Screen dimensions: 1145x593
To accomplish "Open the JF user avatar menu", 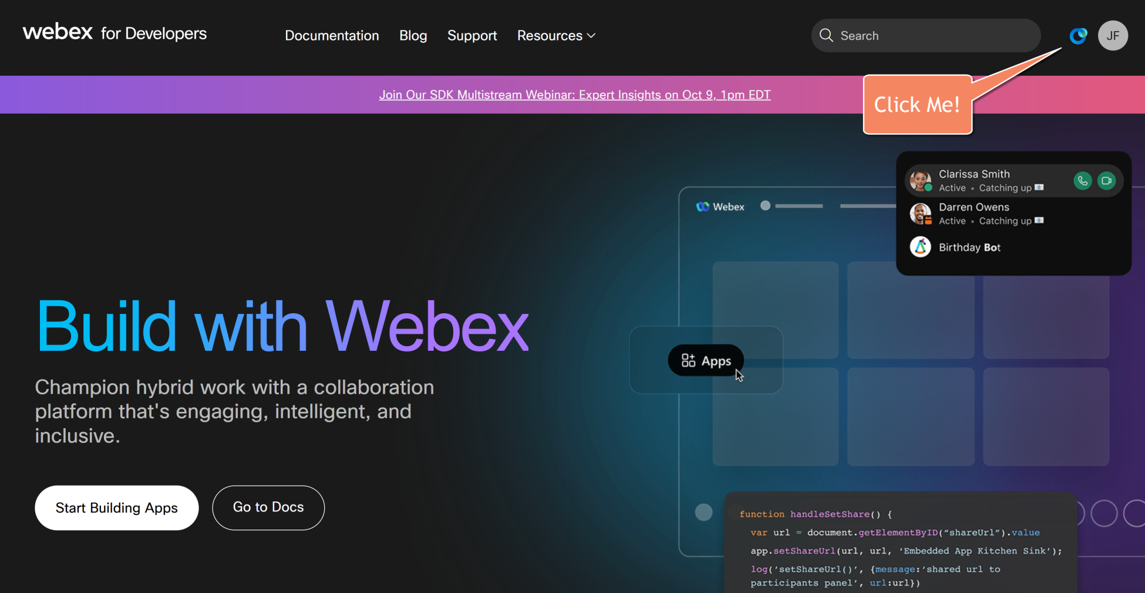I will [x=1113, y=36].
